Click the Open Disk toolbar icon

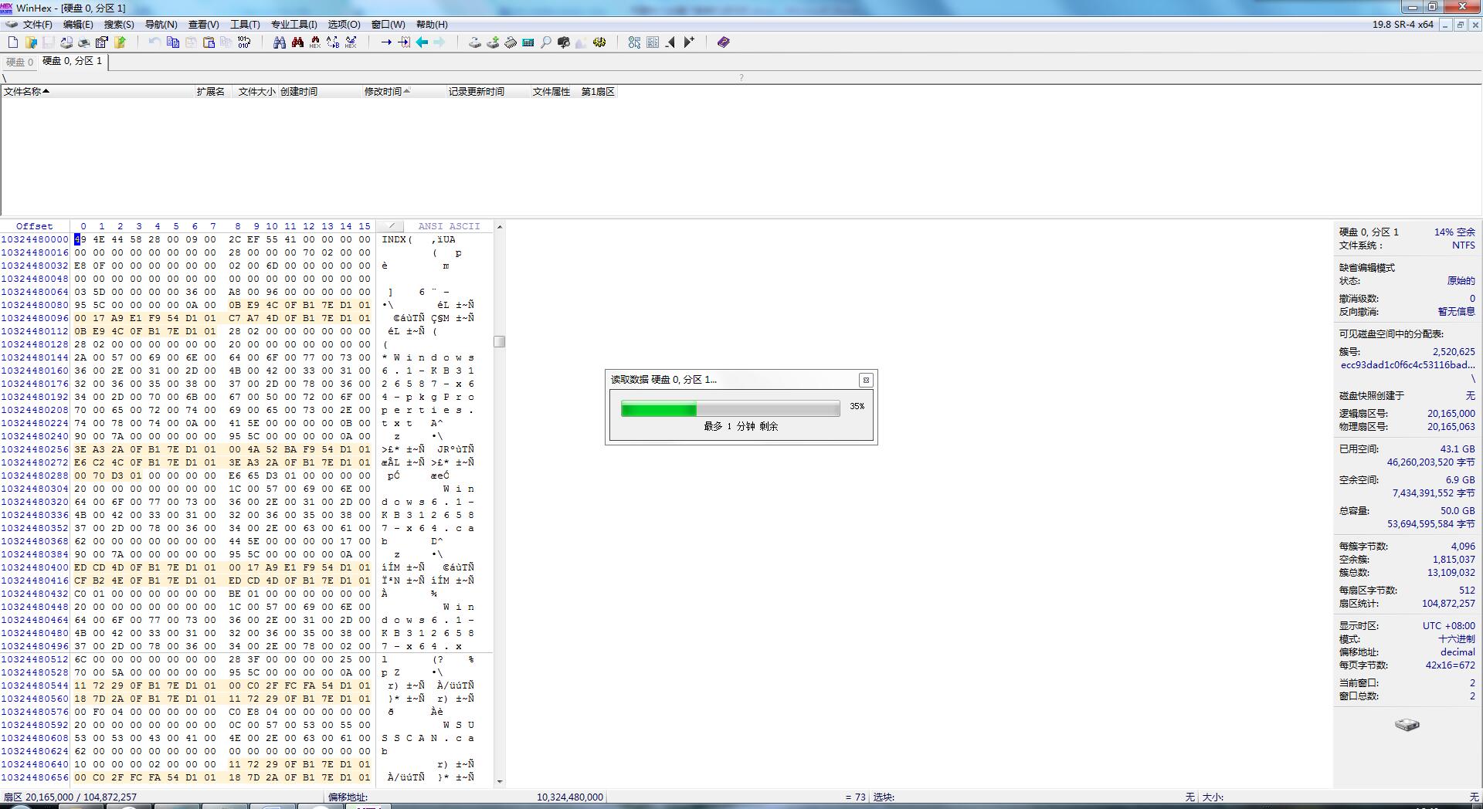pyautogui.click(x=475, y=42)
